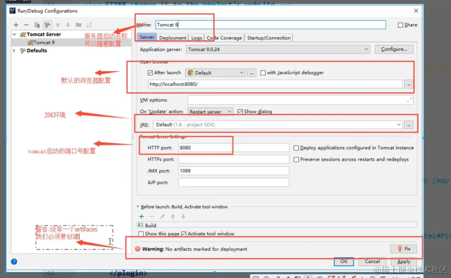This screenshot has width=451, height=278.
Task: Enable Preserve sessions across restarts and redeploys
Action: [296, 159]
